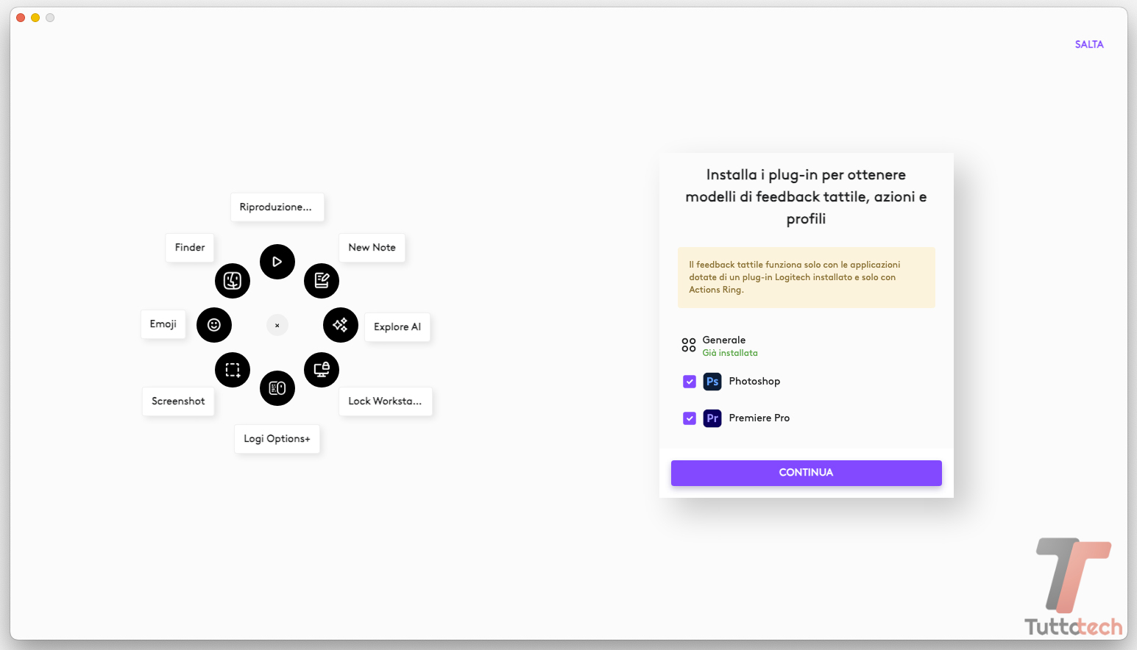
Task: Click the Generale plug-in grid icon
Action: pos(689,345)
